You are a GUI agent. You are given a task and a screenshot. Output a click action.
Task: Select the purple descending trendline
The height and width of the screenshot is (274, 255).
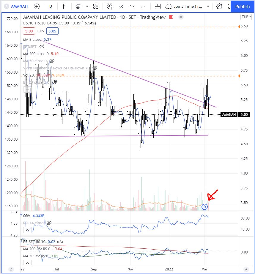coord(129,74)
